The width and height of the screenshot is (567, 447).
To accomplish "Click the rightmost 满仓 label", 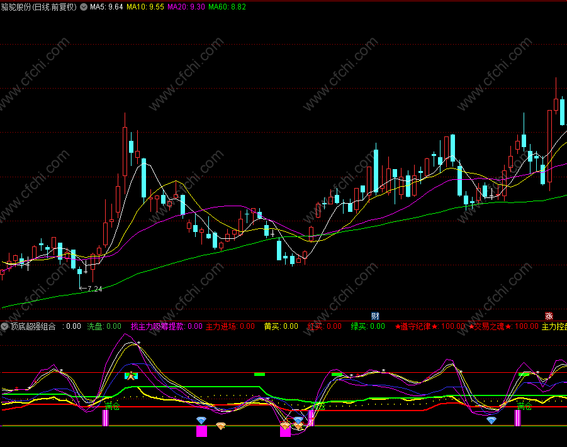I will 524,407.
